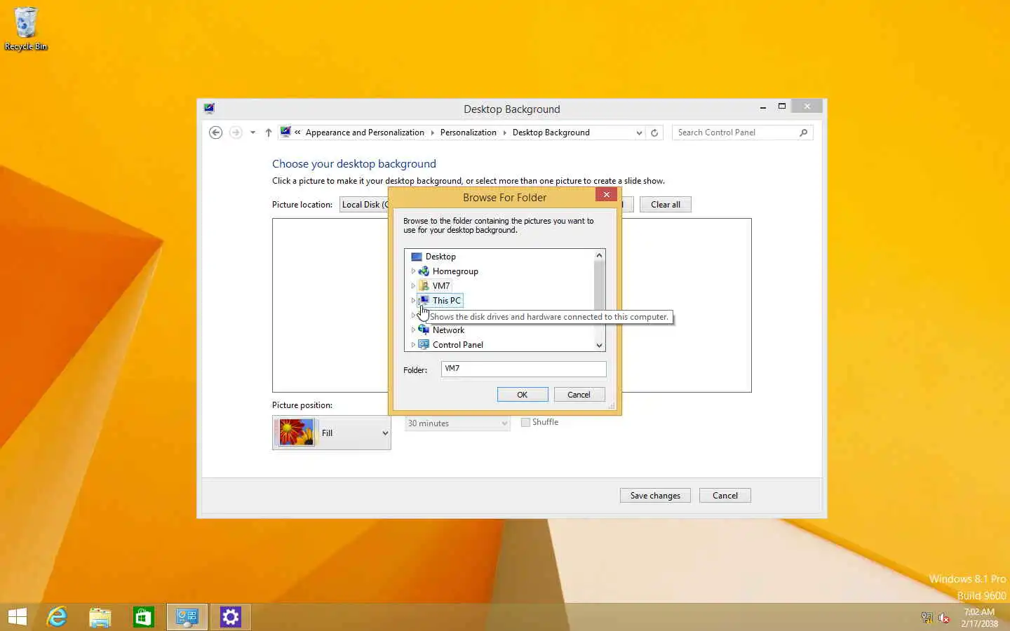1010x631 pixels.
Task: Select This PC in the folder tree
Action: coord(446,301)
